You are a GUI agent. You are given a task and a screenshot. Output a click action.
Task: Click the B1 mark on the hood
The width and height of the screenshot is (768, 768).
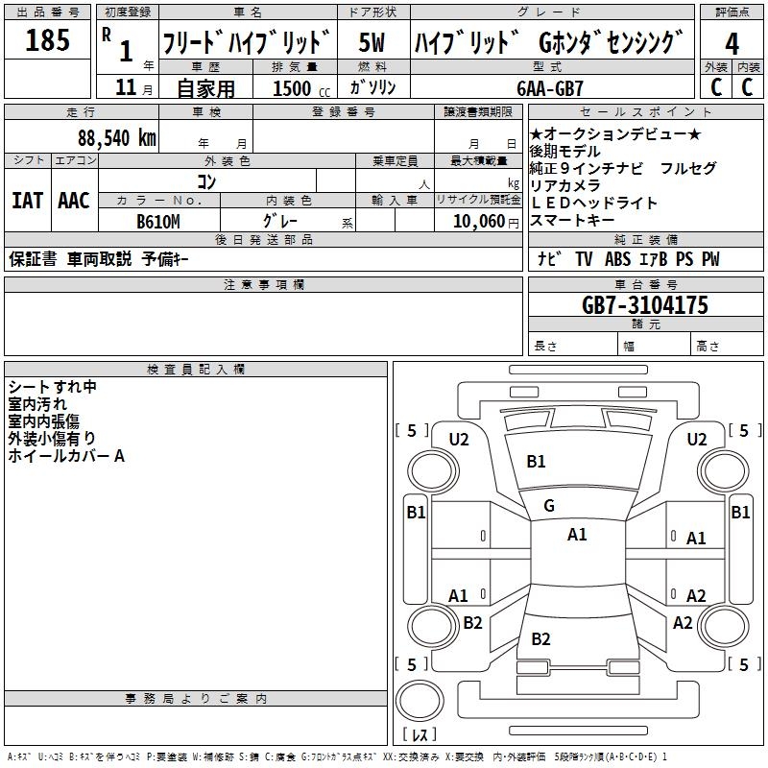536,462
